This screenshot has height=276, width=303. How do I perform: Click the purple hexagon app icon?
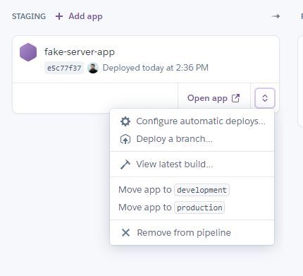(x=28, y=52)
